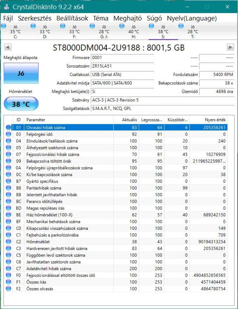Click the Jó health status button
The width and height of the screenshot is (238, 309).
tap(21, 73)
